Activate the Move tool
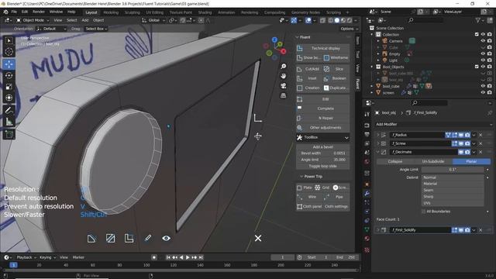 (x=9, y=64)
